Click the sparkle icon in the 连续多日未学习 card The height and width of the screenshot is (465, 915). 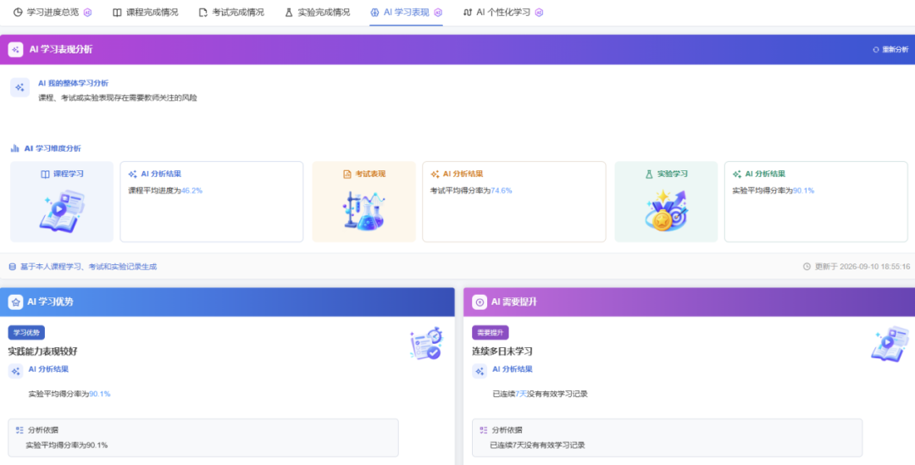click(480, 371)
